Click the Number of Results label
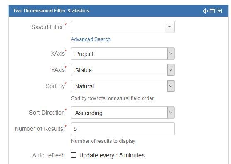 point(40,129)
